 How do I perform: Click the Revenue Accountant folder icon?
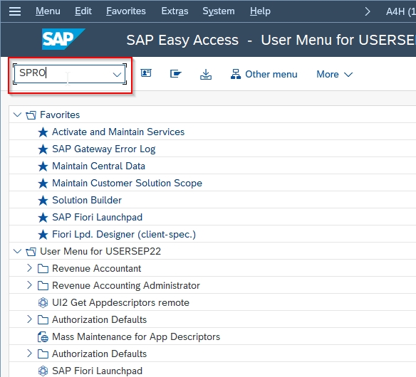click(43, 269)
